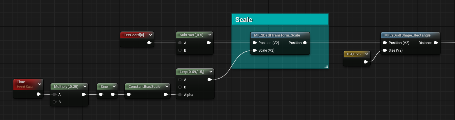Click the ConstantBiasScale output pin

(x=165, y=94)
